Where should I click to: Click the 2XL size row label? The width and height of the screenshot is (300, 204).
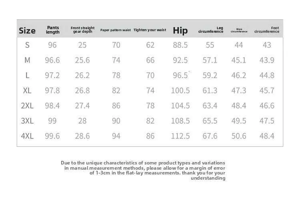pos(27,106)
